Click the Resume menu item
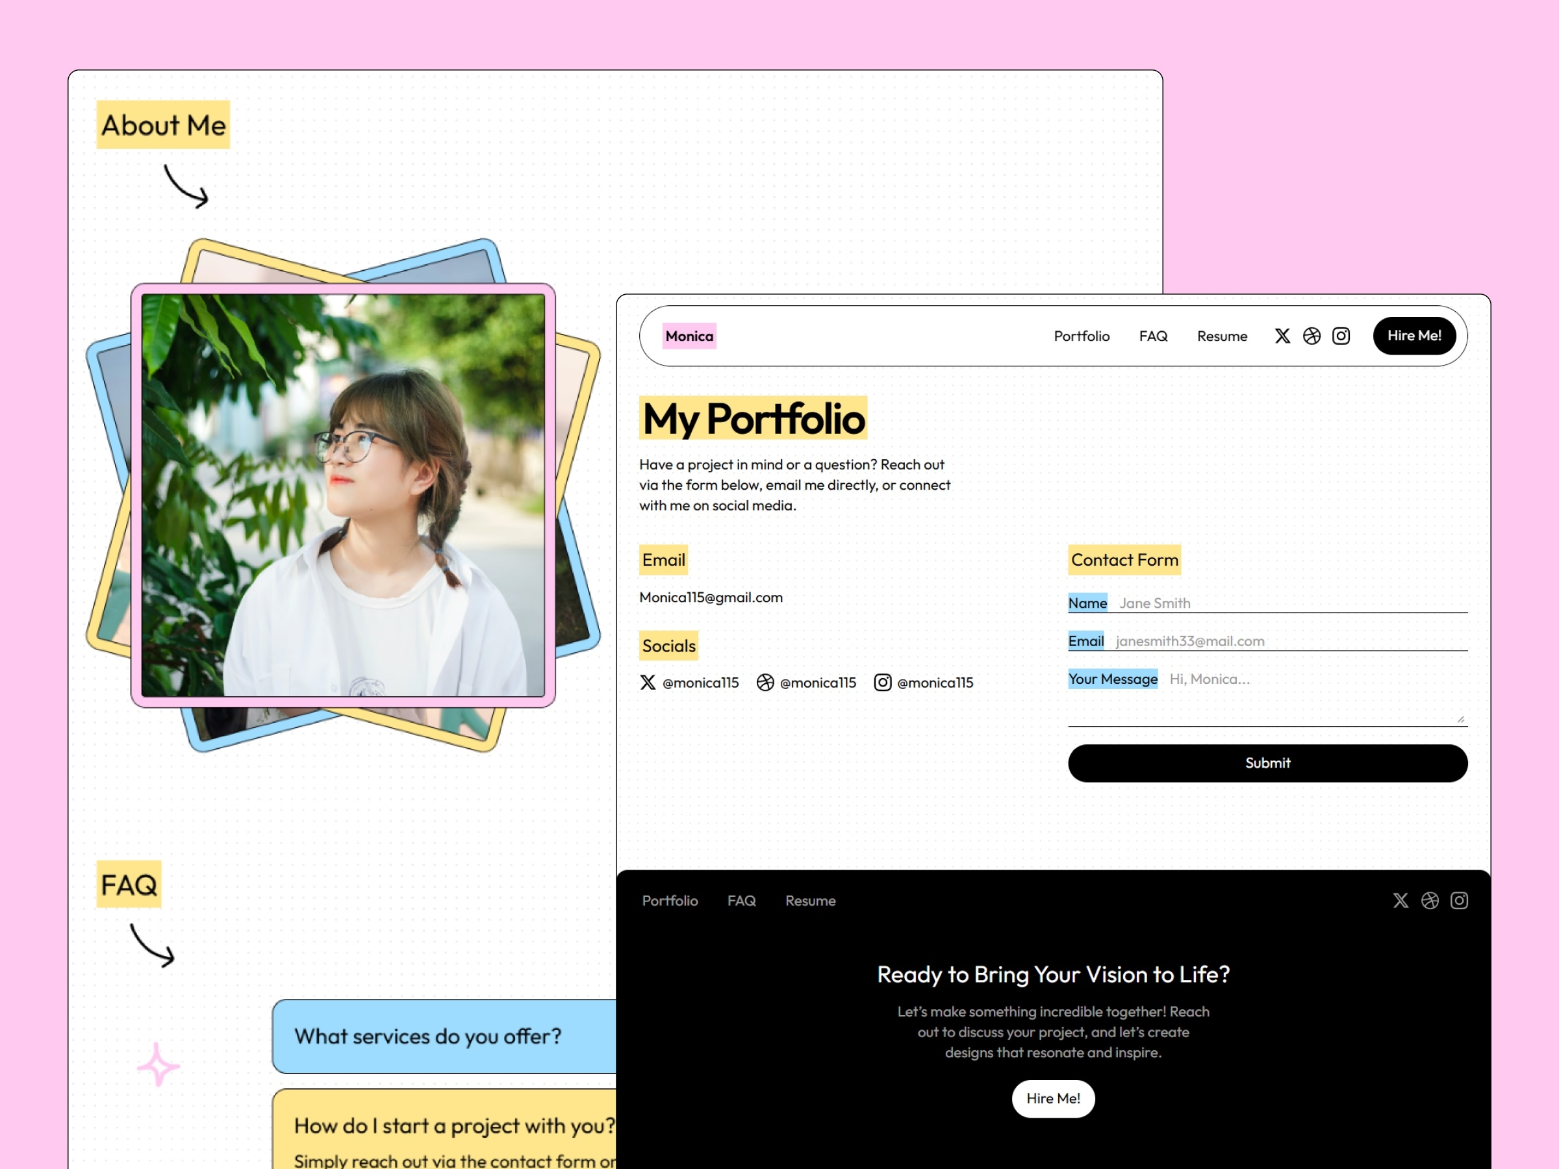This screenshot has width=1559, height=1169. click(x=1220, y=335)
